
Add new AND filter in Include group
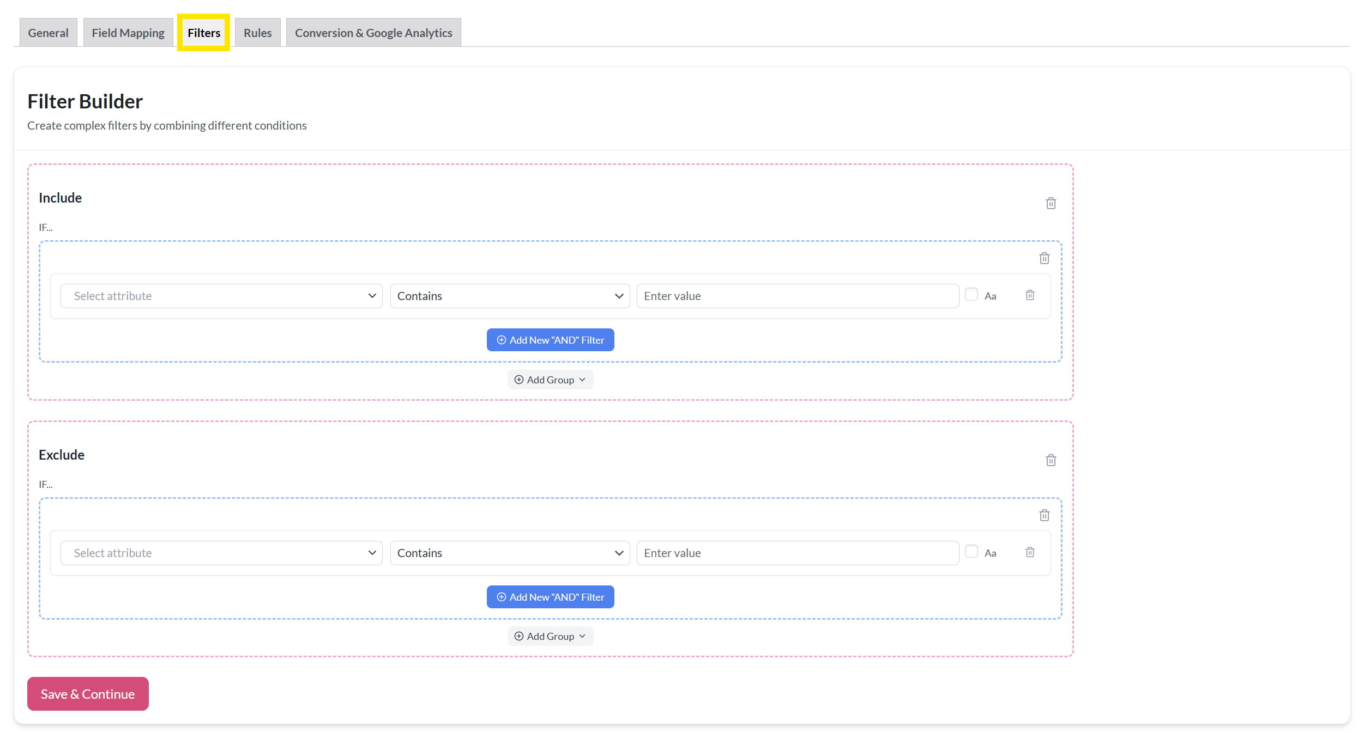550,340
